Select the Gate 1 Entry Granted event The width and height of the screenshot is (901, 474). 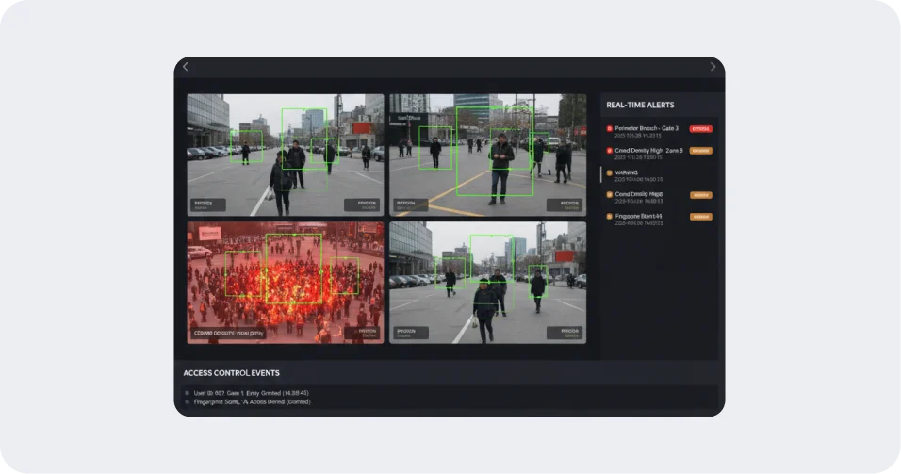(251, 393)
